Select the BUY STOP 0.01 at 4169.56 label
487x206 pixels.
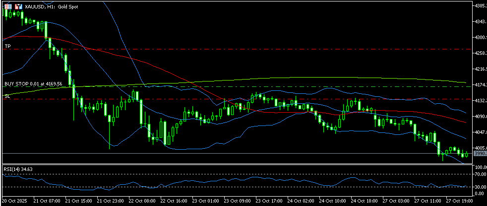pos(33,83)
